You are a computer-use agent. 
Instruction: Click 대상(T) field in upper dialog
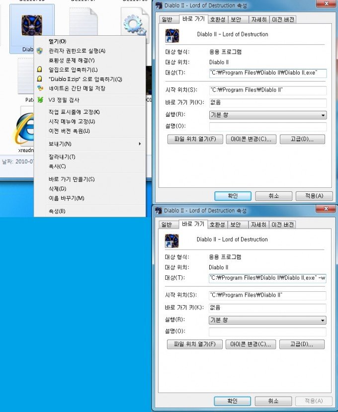click(268, 73)
